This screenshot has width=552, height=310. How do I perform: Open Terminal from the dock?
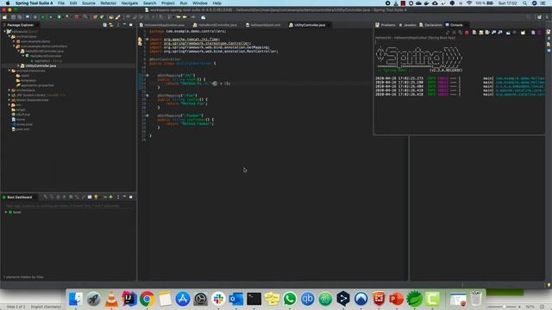(254, 299)
